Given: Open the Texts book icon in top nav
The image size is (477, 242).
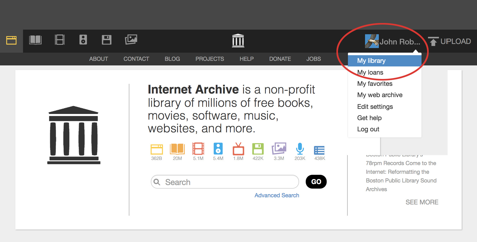Looking at the screenshot, I should pyautogui.click(x=36, y=40).
